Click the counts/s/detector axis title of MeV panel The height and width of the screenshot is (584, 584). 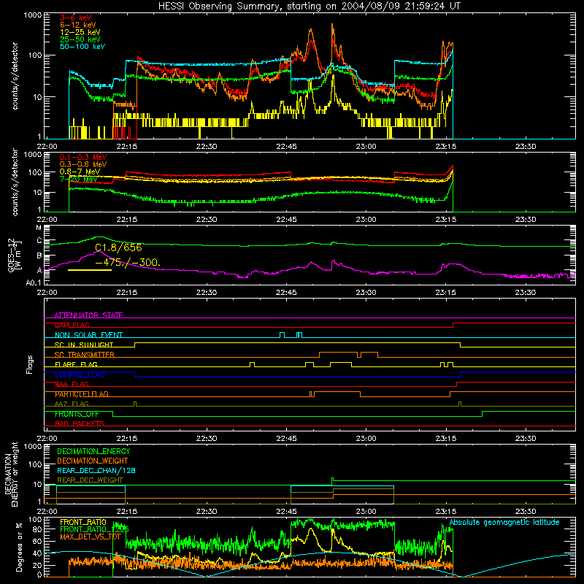[15, 182]
